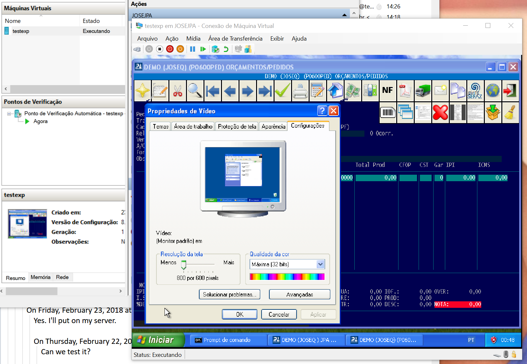The height and width of the screenshot is (364, 527).
Task: Click the yellow broom clean icon
Action: pos(510,113)
